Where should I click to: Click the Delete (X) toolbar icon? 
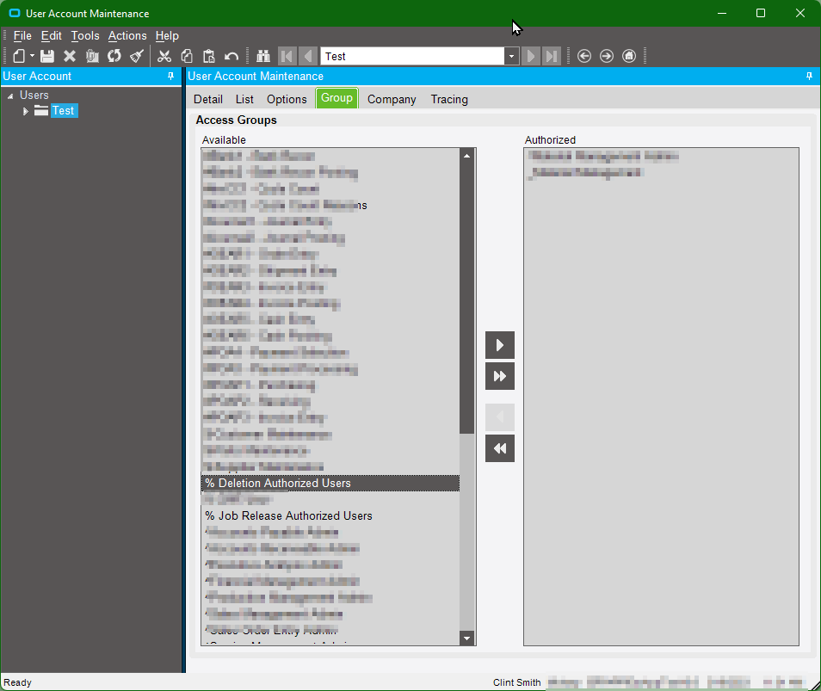click(70, 56)
